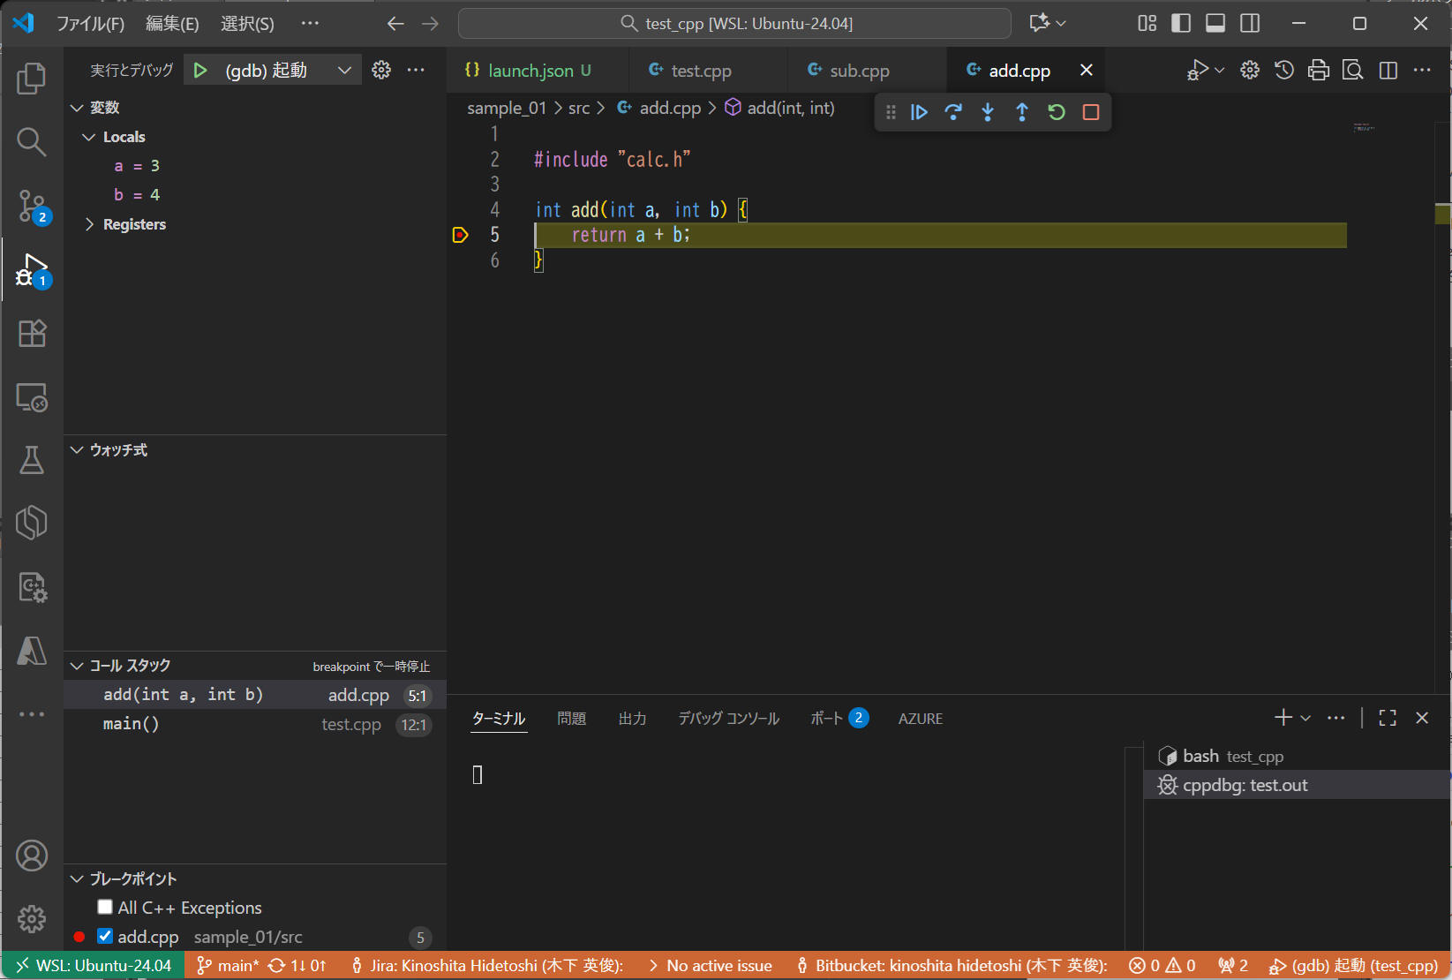Collapse the Locals variables section
This screenshot has height=980, width=1452.
point(87,136)
